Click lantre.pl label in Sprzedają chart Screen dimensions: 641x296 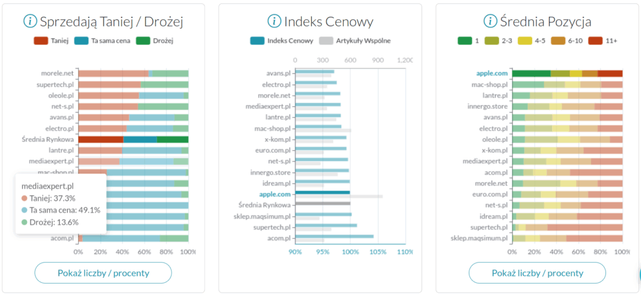click(61, 150)
